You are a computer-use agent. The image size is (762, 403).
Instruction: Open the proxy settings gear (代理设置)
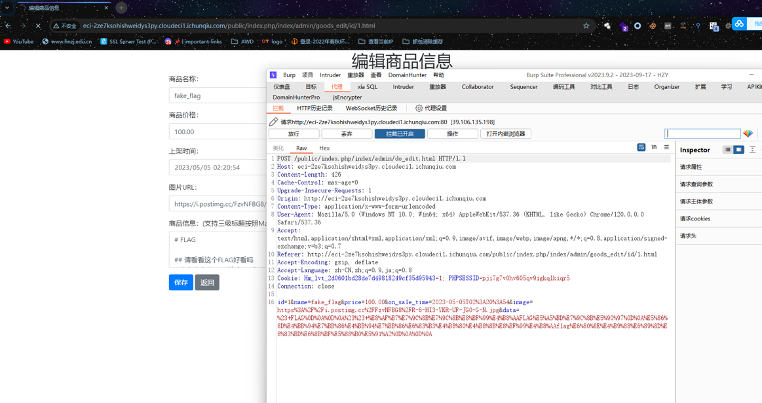[x=431, y=108]
